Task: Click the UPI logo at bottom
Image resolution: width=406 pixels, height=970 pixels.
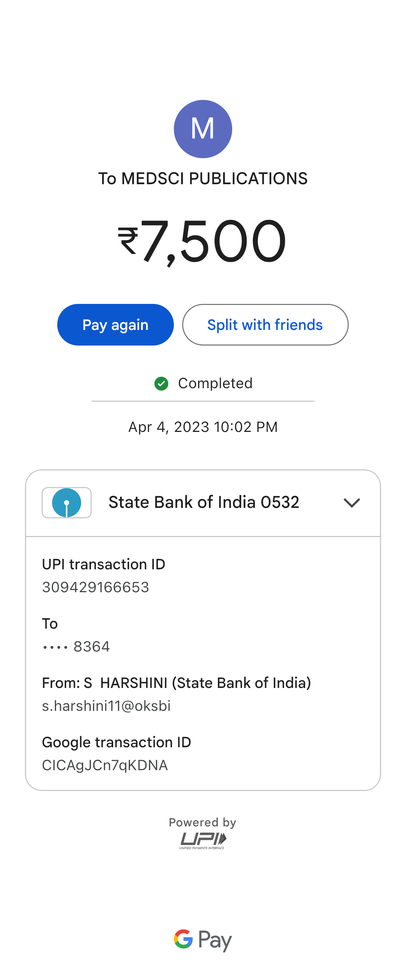Action: click(203, 841)
